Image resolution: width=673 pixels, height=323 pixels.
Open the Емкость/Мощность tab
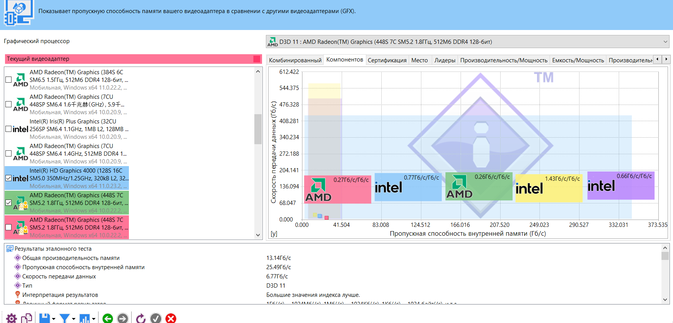click(x=578, y=60)
